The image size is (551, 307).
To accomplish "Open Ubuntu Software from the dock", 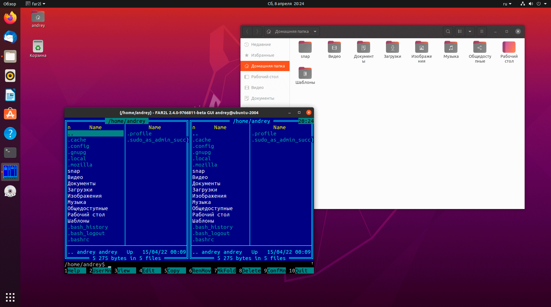I will click(10, 114).
